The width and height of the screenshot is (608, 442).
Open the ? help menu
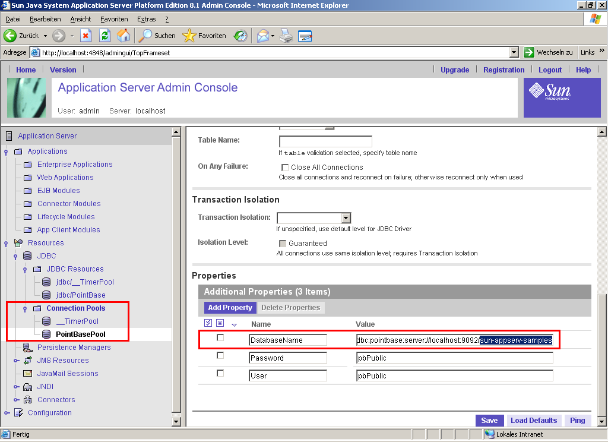167,19
